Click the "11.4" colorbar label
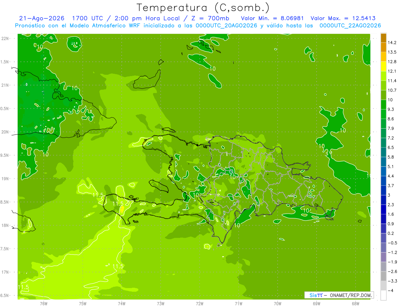The image size is (399, 308). point(392,81)
